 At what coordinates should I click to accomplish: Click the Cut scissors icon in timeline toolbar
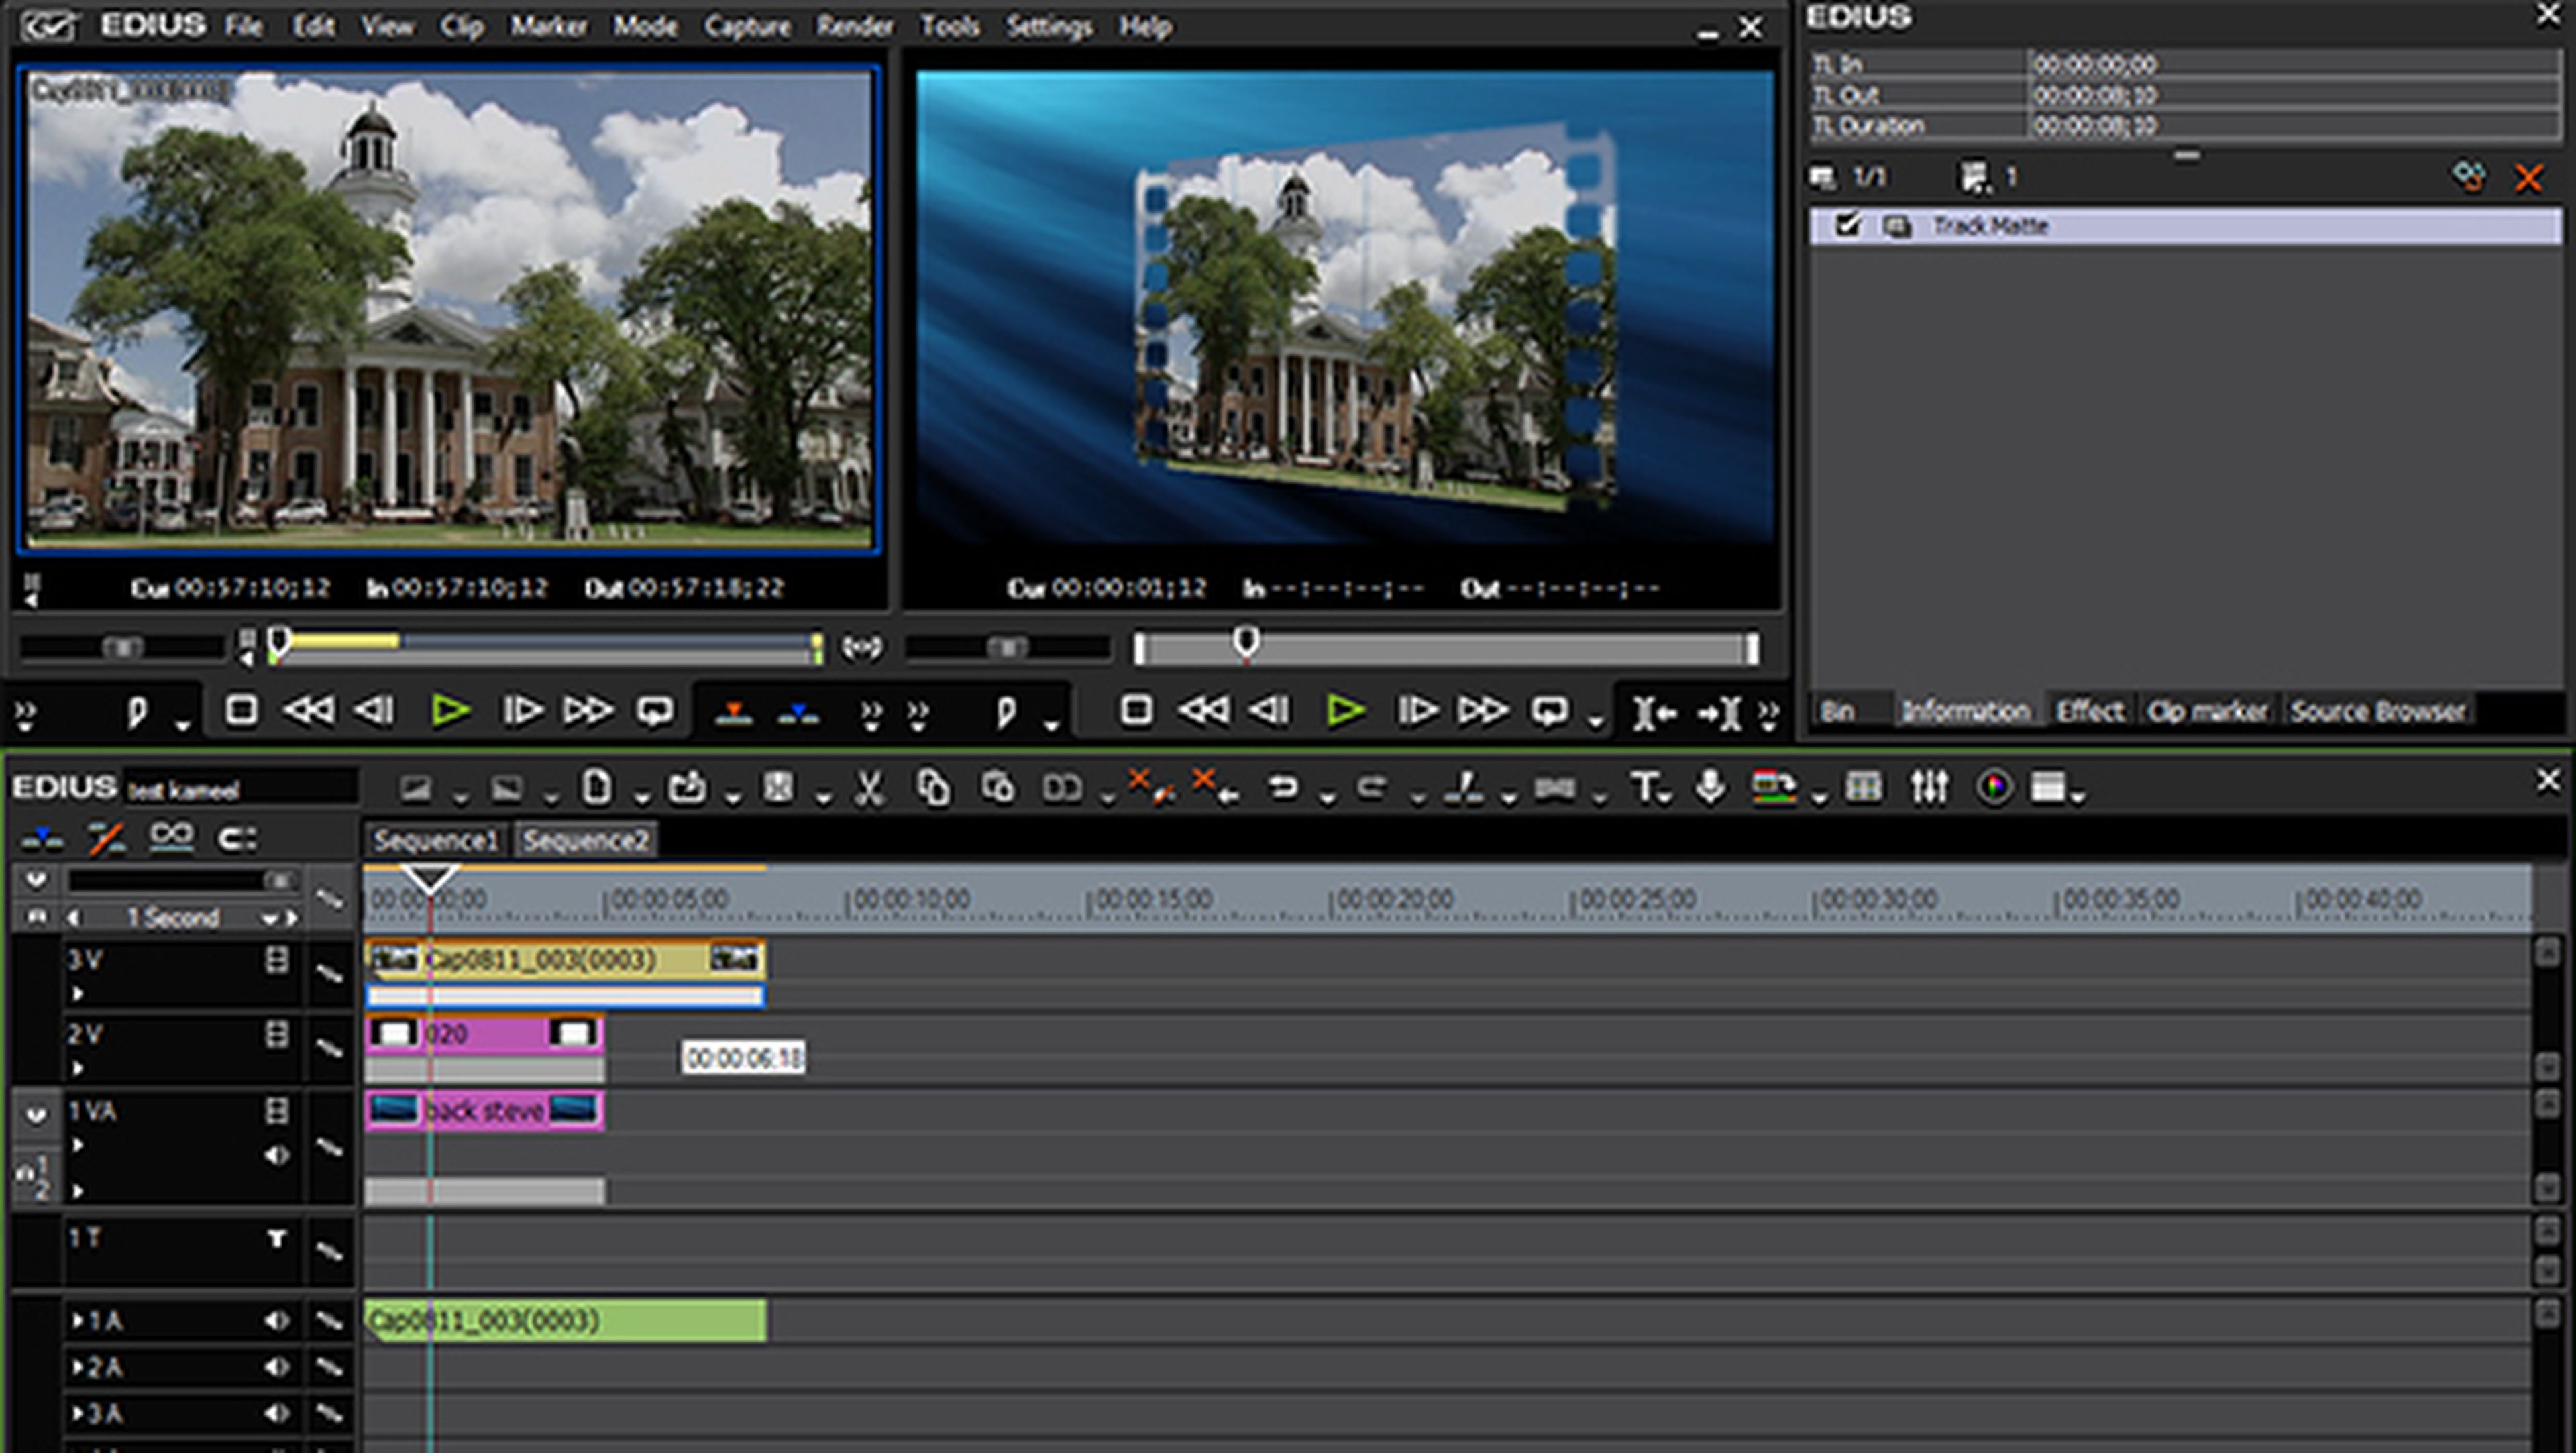869,789
